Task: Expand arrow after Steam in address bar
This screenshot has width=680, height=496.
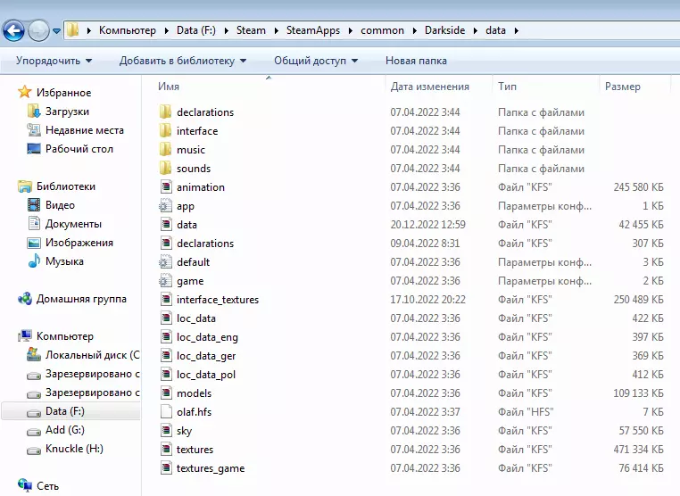Action: click(276, 31)
